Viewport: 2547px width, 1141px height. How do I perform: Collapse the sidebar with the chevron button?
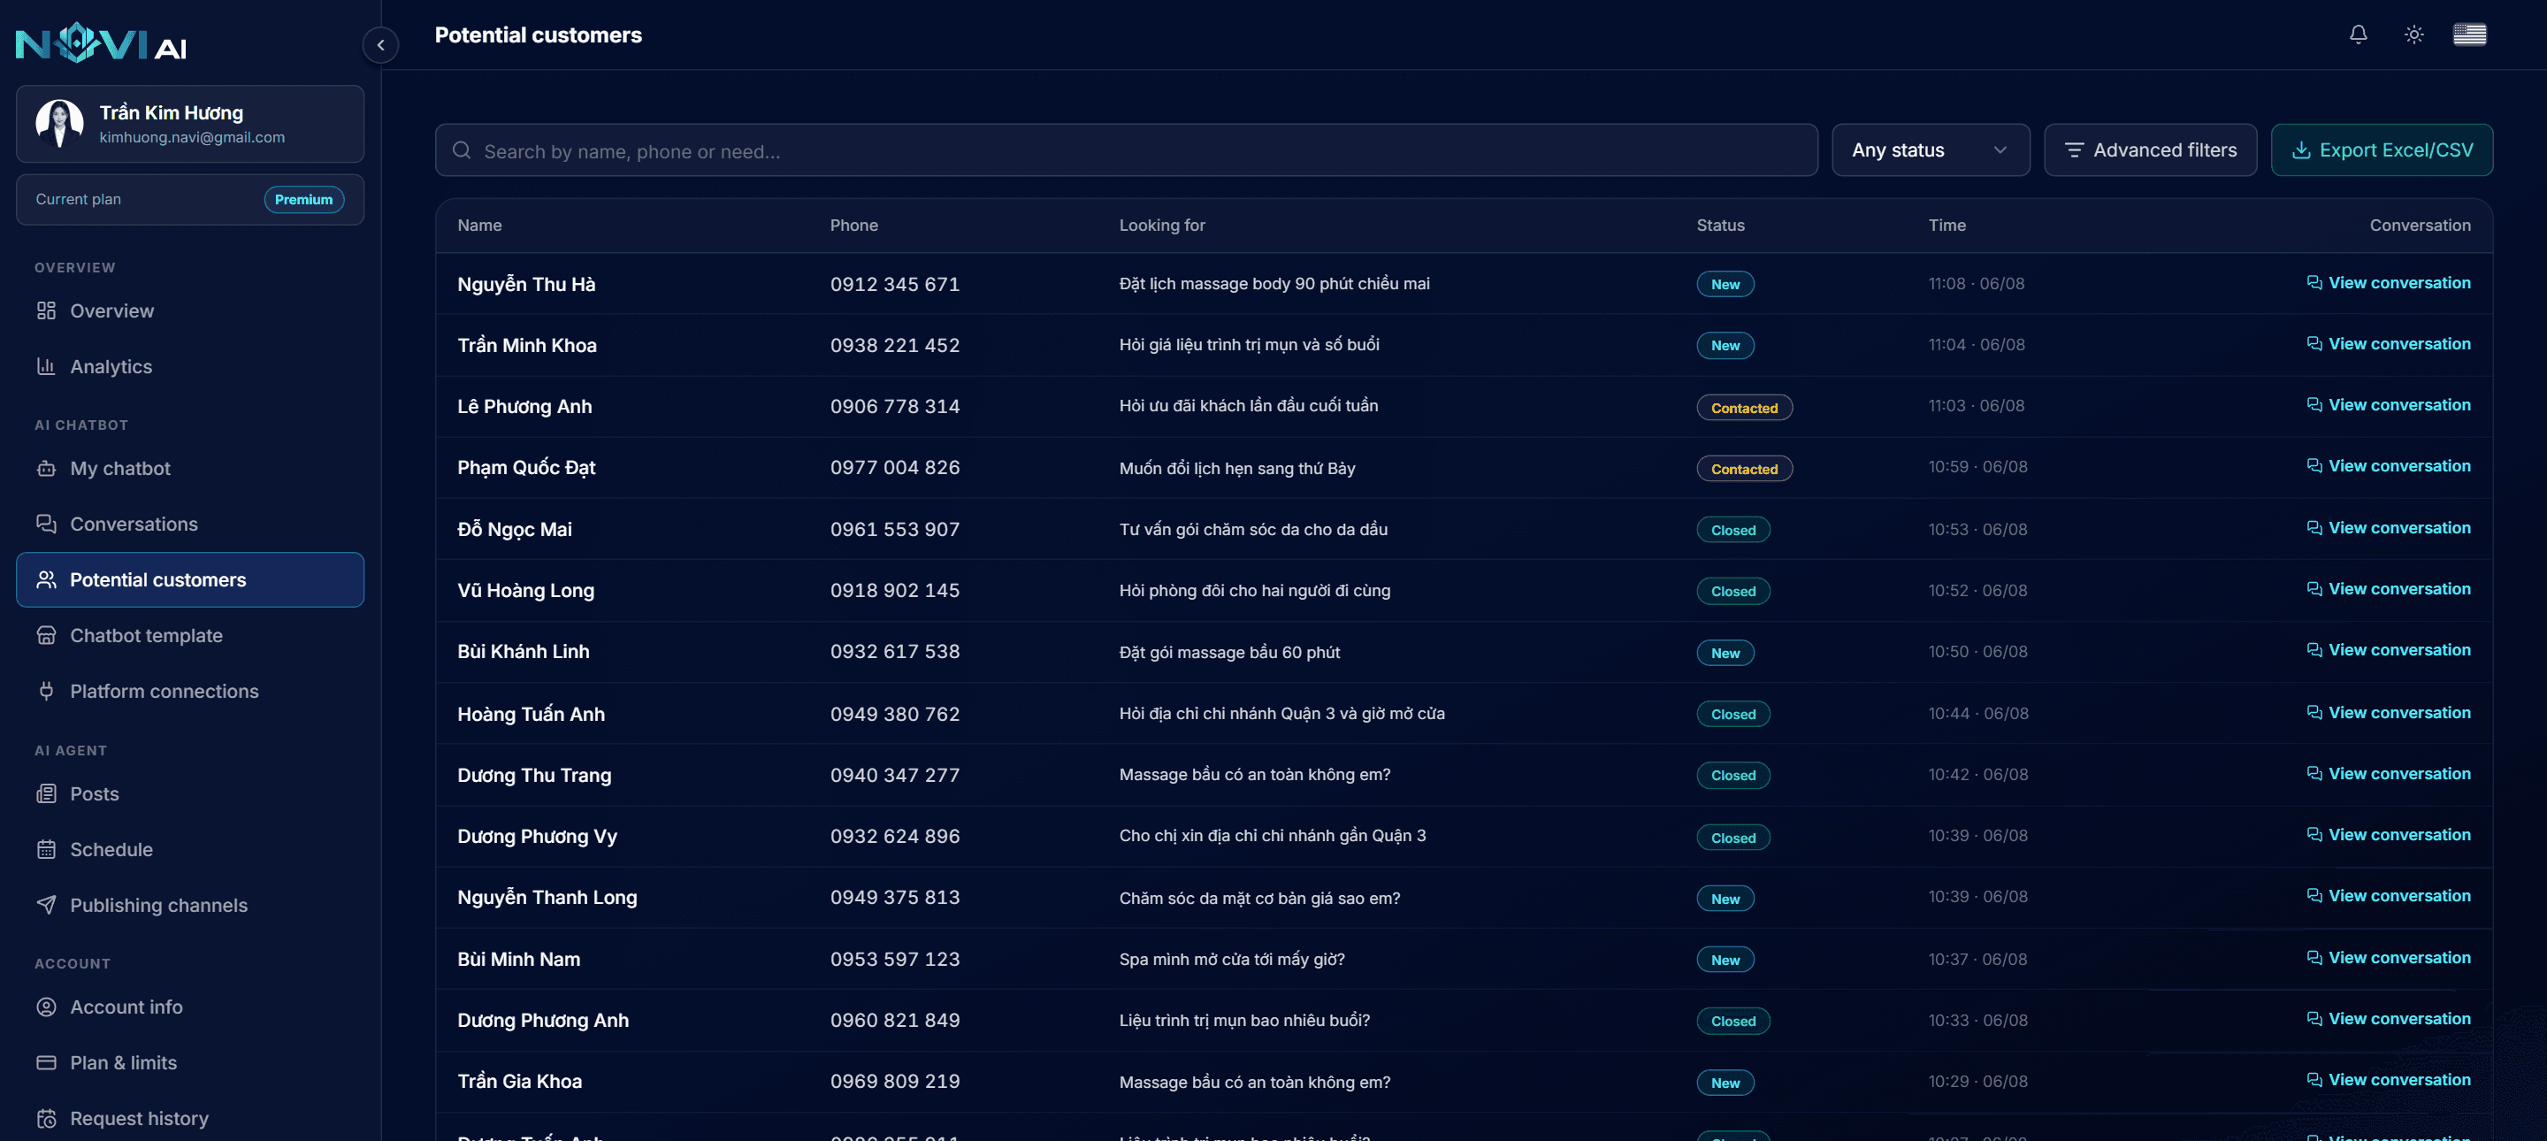point(380,45)
